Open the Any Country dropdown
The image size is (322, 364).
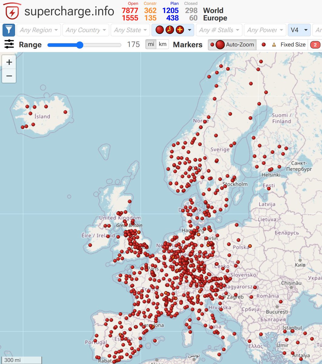point(85,30)
